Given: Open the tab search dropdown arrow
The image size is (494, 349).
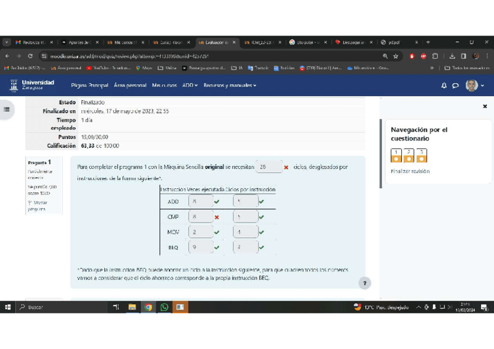Looking at the screenshot, I should 6,42.
